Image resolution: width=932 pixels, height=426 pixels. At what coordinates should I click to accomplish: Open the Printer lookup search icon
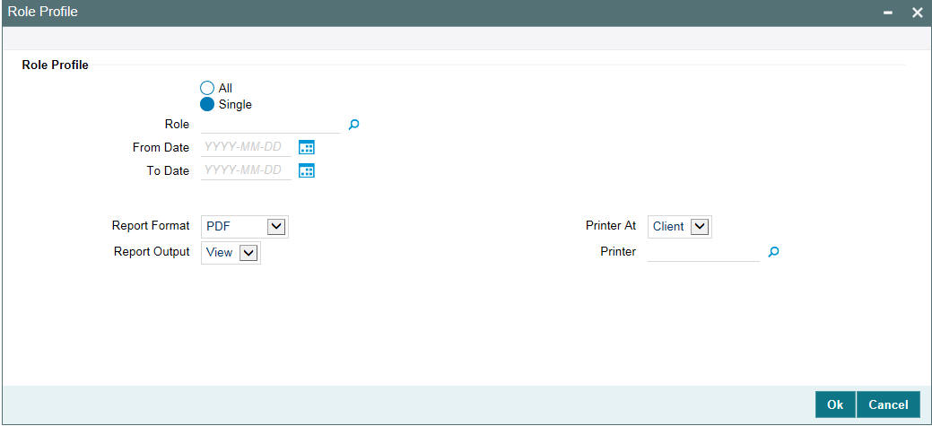coord(773,252)
